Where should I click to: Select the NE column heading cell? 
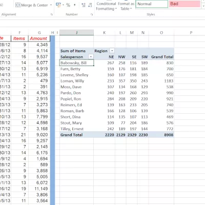(105, 57)
